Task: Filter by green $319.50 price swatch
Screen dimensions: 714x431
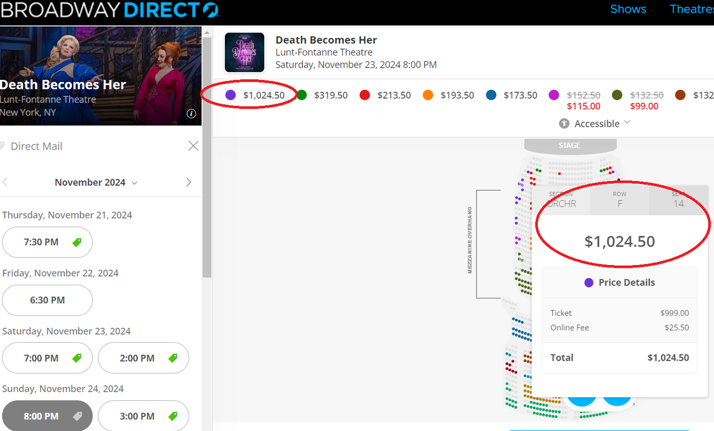Action: tap(302, 95)
